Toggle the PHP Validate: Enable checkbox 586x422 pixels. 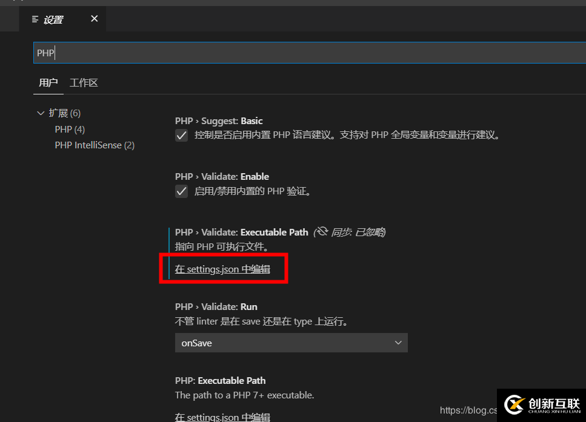(x=182, y=191)
